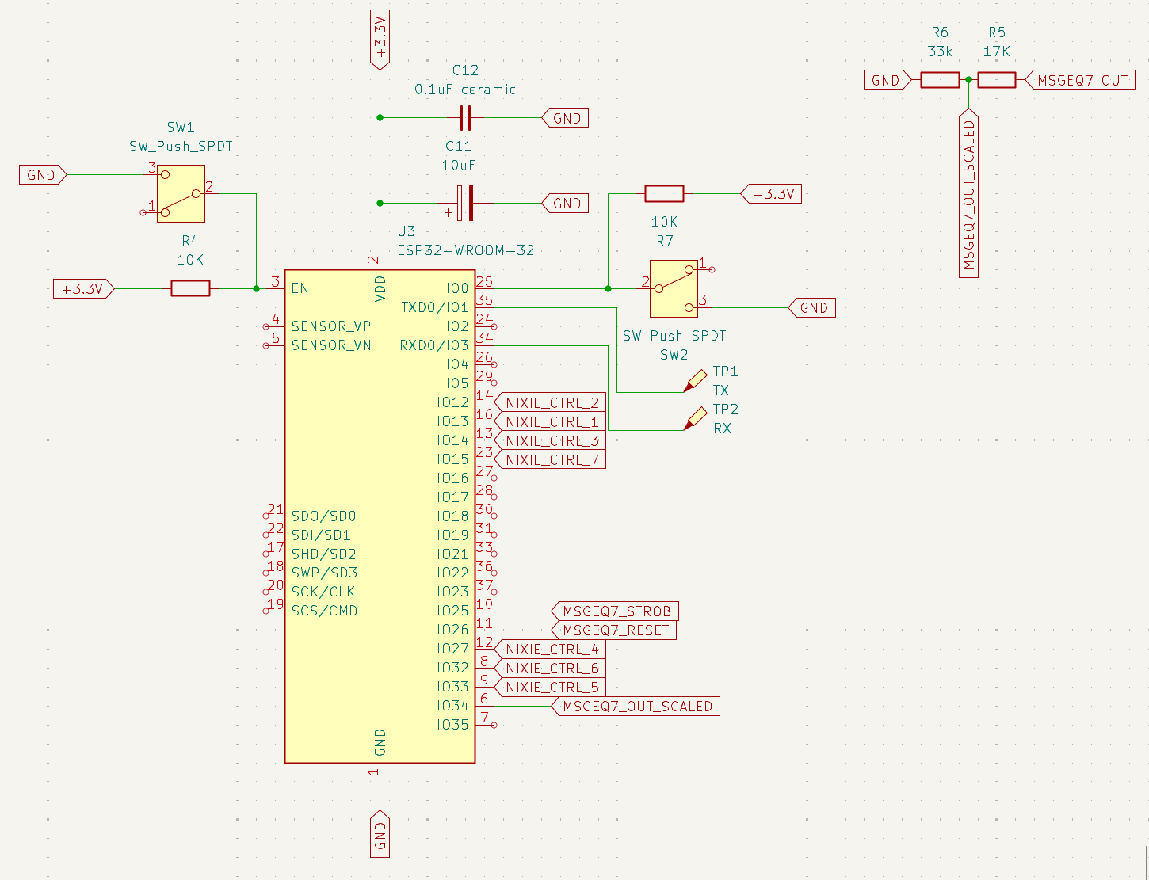The width and height of the screenshot is (1149, 880).
Task: Select the R5 17K resistor symbol
Action: (x=997, y=80)
